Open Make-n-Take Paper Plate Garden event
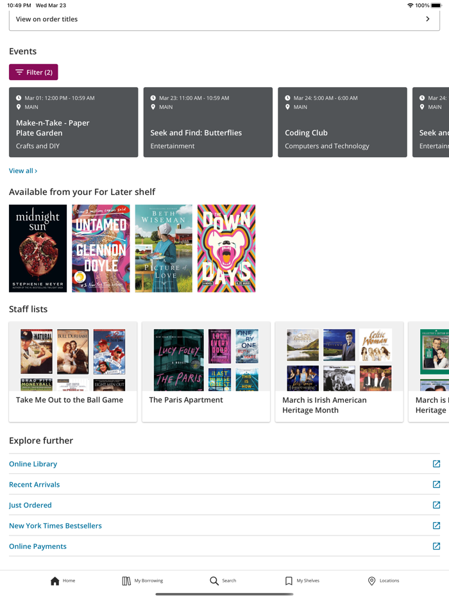The height and width of the screenshot is (599, 449). tap(73, 122)
